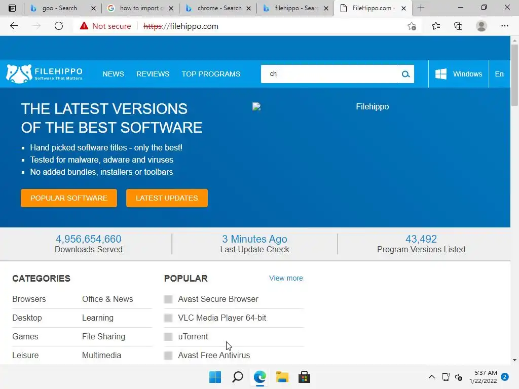The width and height of the screenshot is (519, 389).
Task: Open the Browsers category
Action: [x=29, y=299]
